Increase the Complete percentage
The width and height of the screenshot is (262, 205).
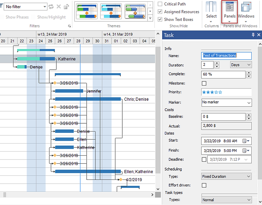(x=249, y=73)
